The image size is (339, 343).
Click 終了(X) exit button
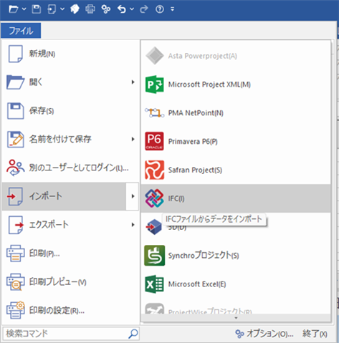pyautogui.click(x=315, y=334)
